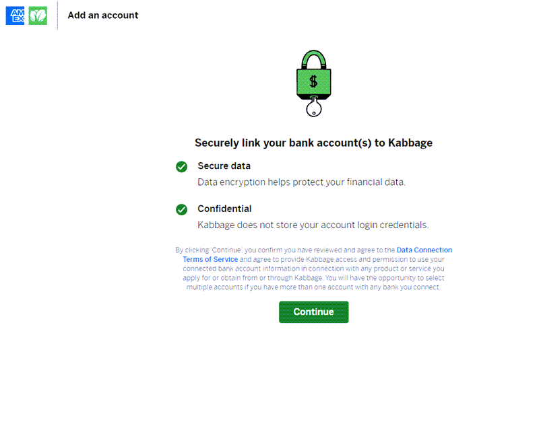Screen dimensions: 539x428
Task: Click the Secure data green checkmark icon
Action: pyautogui.click(x=181, y=167)
